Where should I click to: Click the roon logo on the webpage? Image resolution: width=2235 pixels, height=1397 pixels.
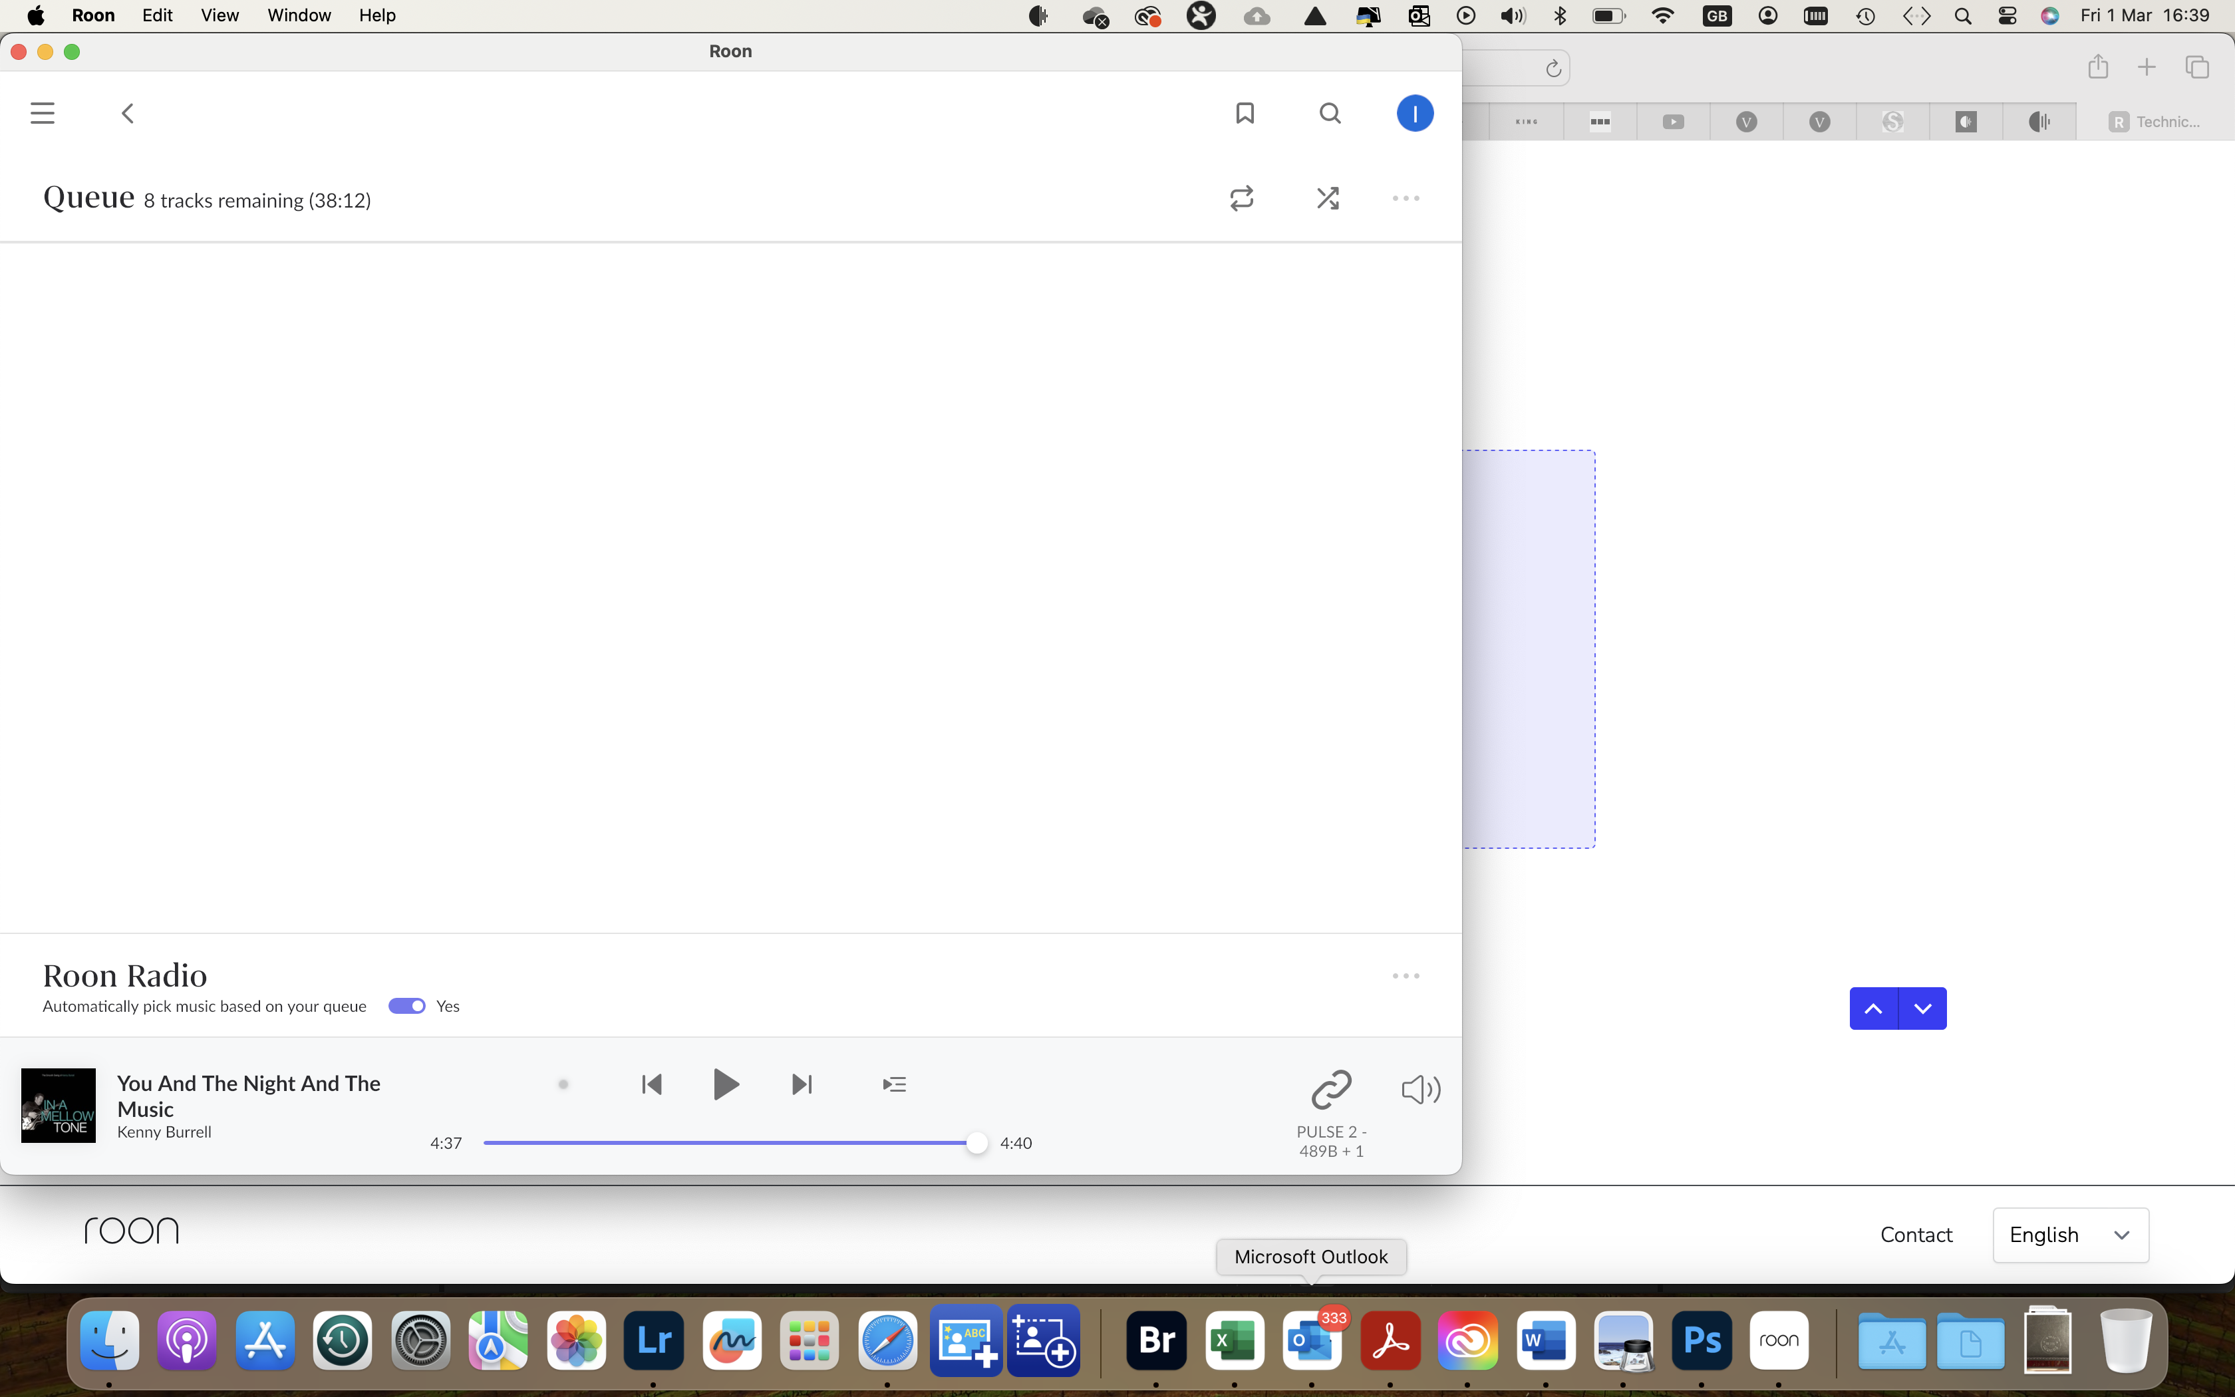pos(131,1231)
